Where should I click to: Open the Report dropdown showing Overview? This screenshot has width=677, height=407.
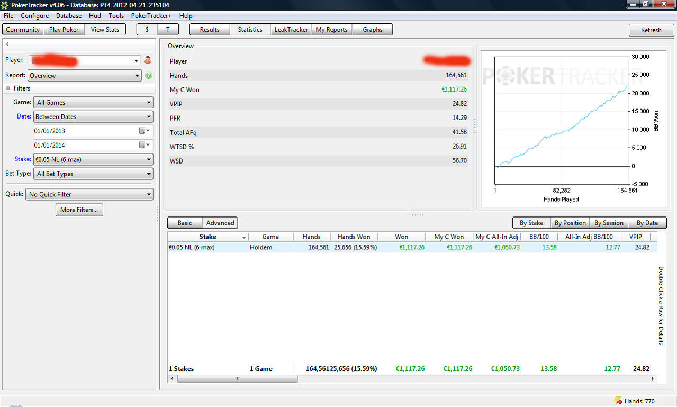pyautogui.click(x=85, y=76)
